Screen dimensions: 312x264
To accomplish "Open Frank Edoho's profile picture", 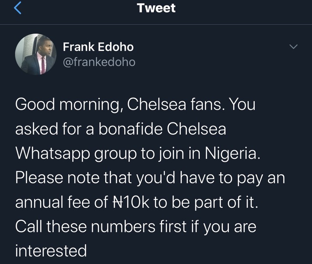I will tap(36, 55).
